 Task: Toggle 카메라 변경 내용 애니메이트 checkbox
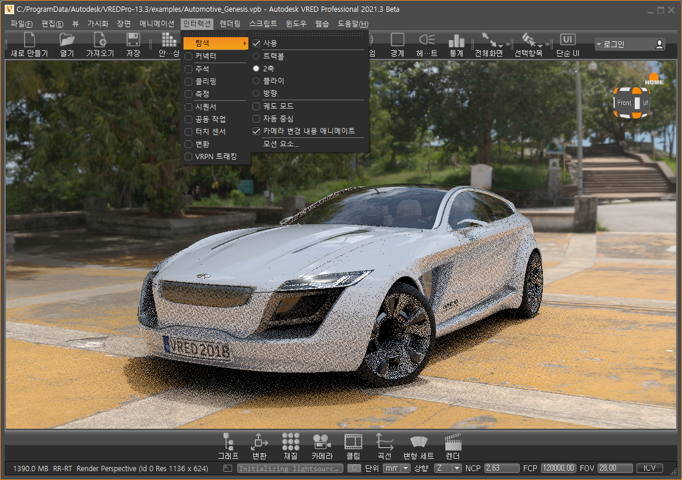pos(256,131)
